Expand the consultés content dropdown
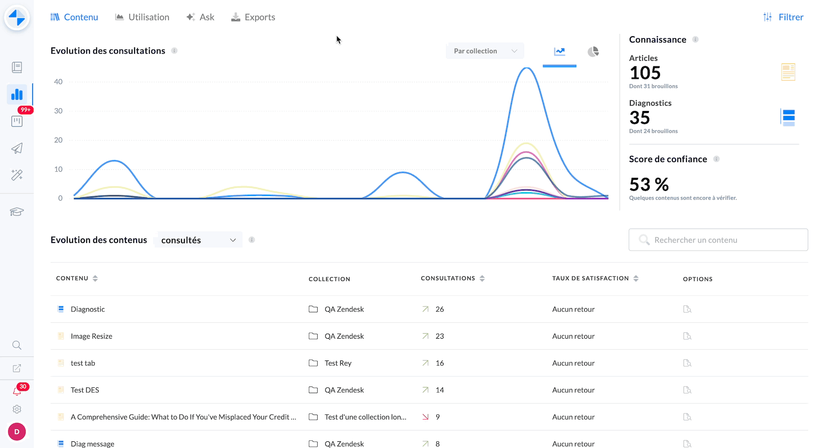825x448 pixels. 198,240
